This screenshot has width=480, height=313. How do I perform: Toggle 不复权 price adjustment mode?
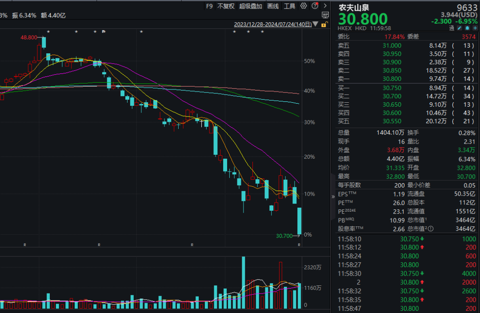[x=226, y=6]
